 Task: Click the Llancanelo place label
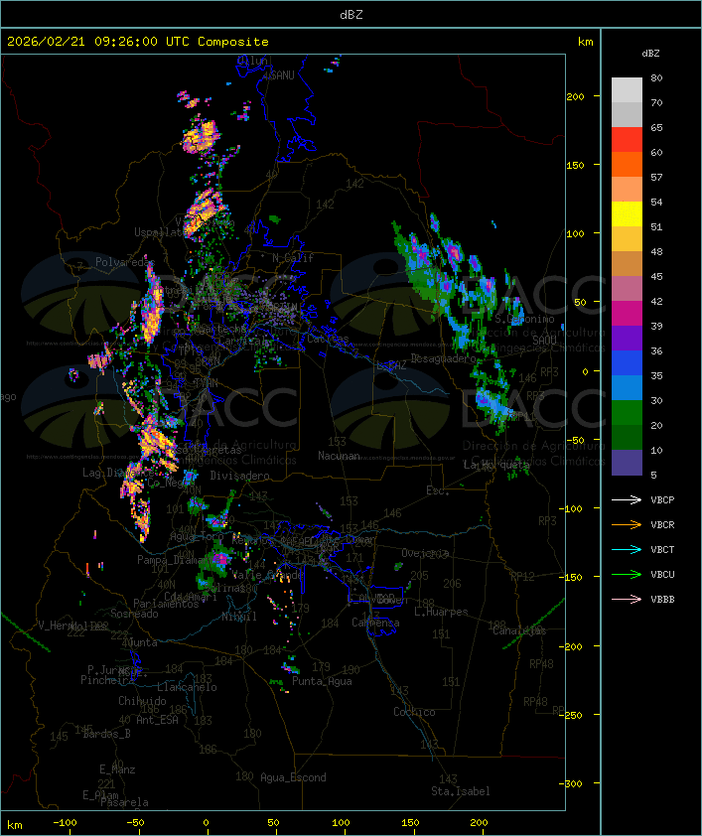[187, 687]
